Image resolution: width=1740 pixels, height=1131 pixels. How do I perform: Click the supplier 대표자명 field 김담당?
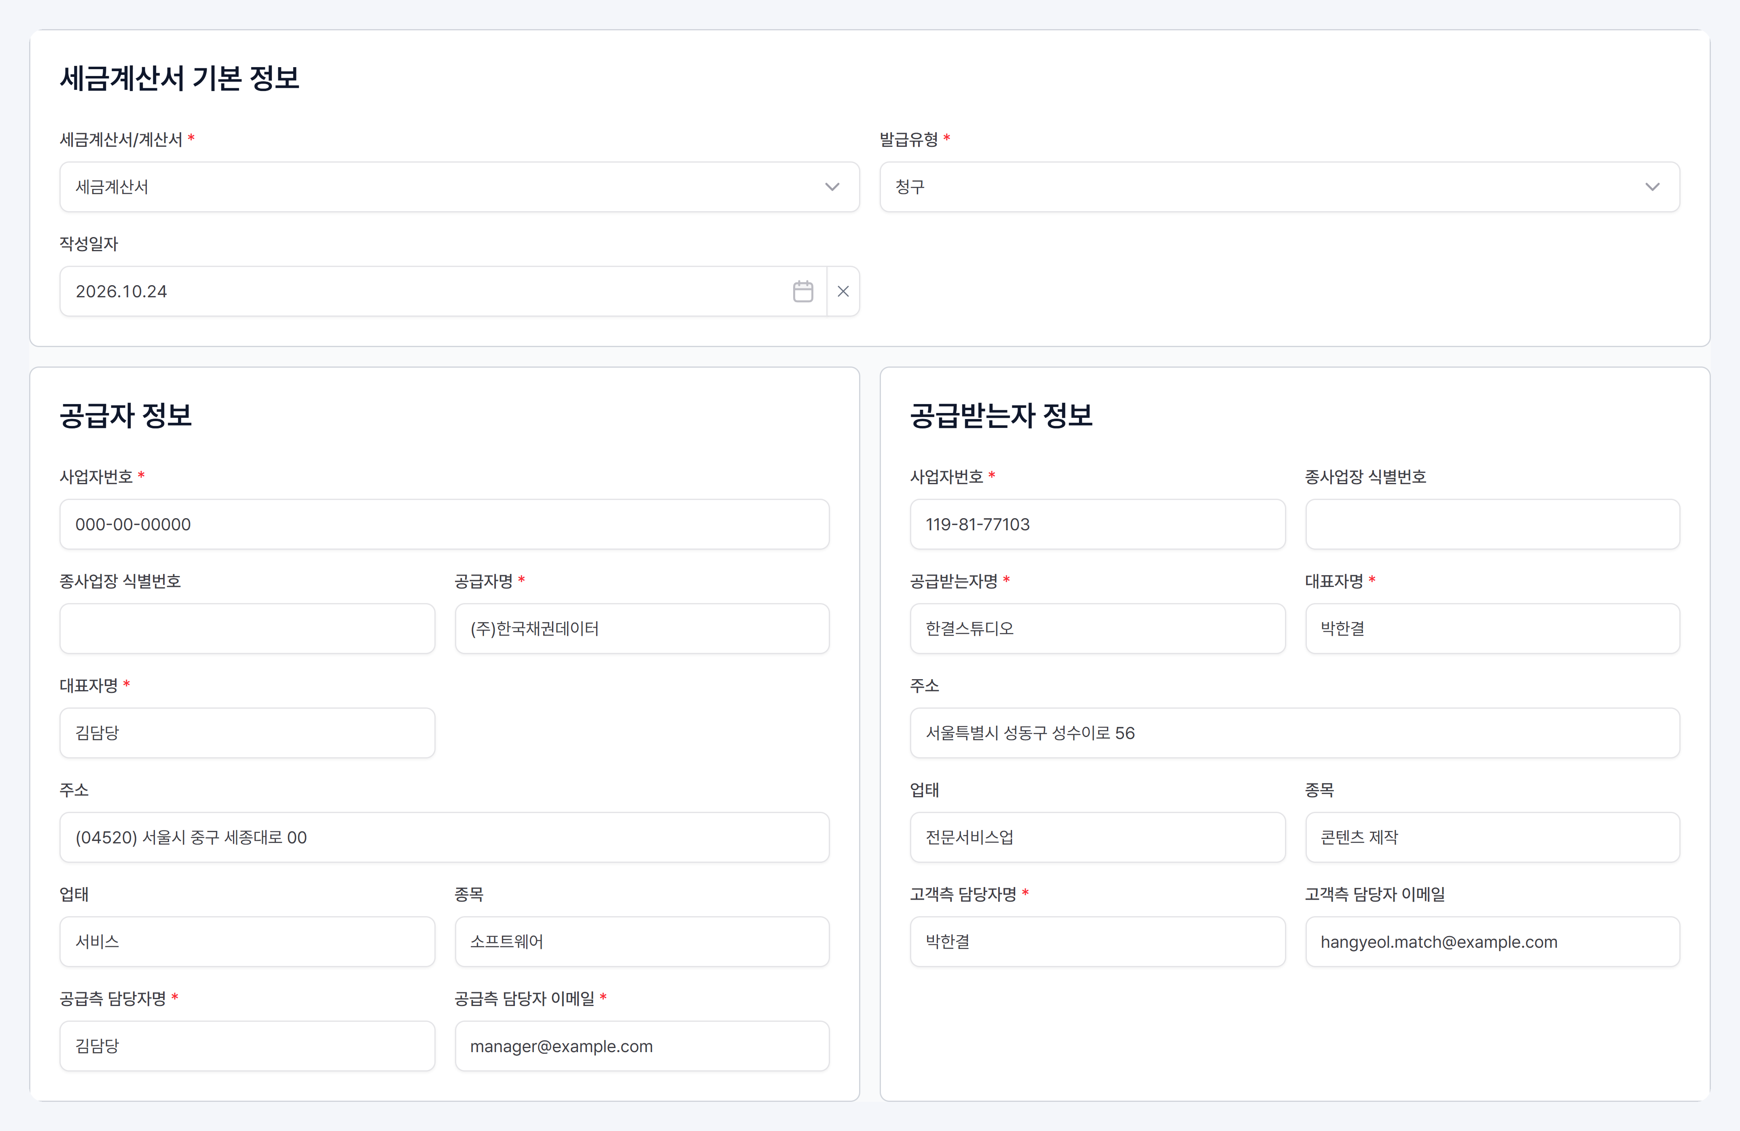tap(247, 733)
